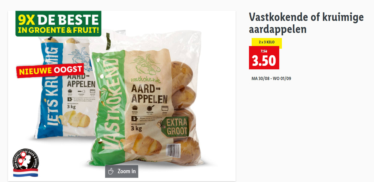Image resolution: width=374 pixels, height=182 pixels.
Task: Click the MA 30/08 - WO 01/09 date text
Action: point(271,79)
